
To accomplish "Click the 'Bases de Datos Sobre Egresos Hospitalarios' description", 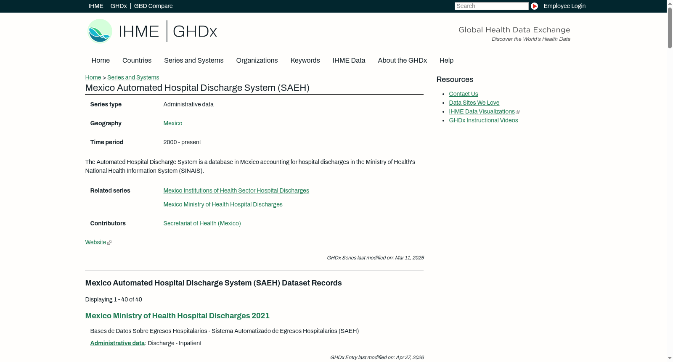I will [x=225, y=331].
